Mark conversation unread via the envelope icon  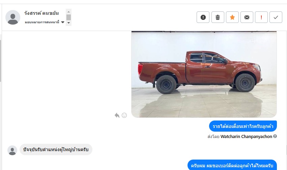(x=247, y=17)
